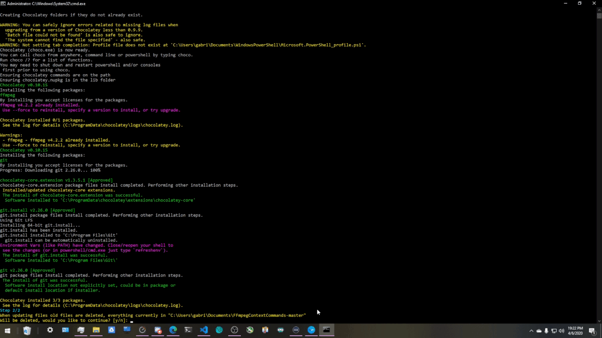The width and height of the screenshot is (602, 338).
Task: Click 'Chocolatey installed 3/3 packages.' line
Action: pyautogui.click(x=42, y=300)
